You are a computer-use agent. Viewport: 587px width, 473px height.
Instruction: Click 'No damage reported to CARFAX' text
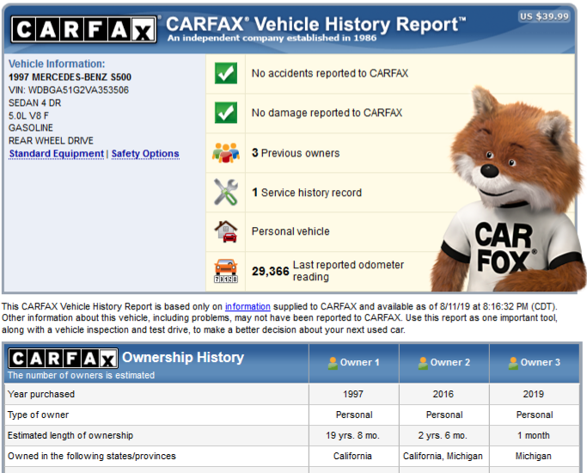[x=327, y=113]
